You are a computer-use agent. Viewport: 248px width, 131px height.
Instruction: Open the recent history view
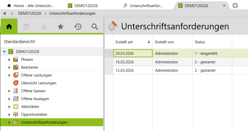coord(78,27)
